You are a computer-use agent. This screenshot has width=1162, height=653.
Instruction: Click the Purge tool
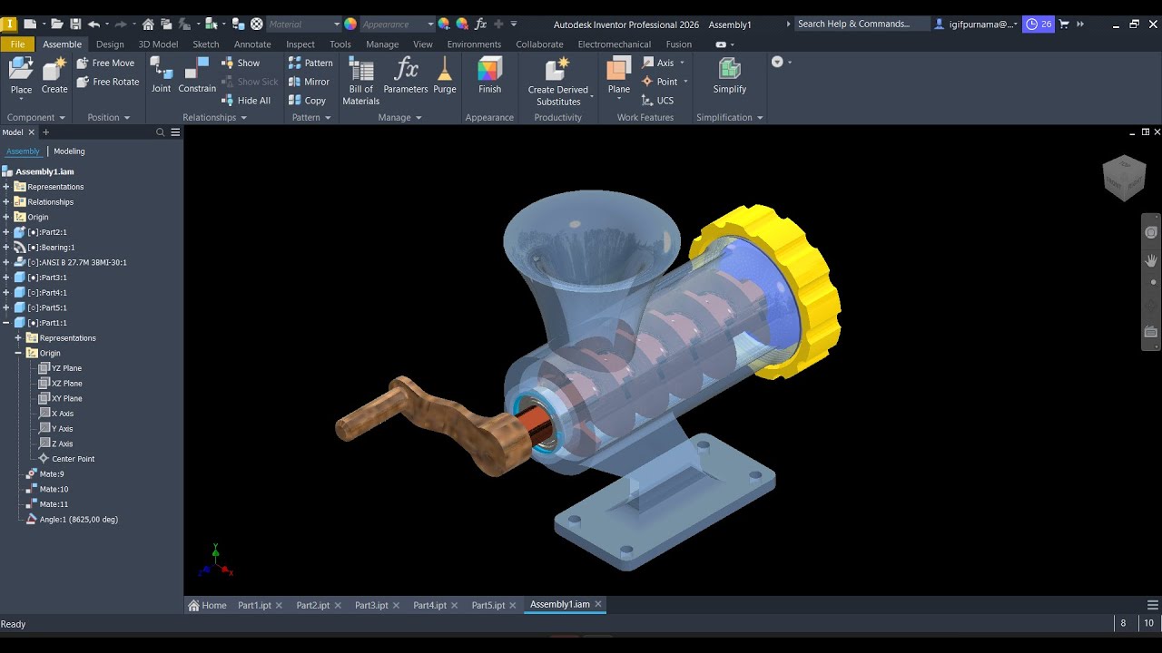[x=445, y=75]
